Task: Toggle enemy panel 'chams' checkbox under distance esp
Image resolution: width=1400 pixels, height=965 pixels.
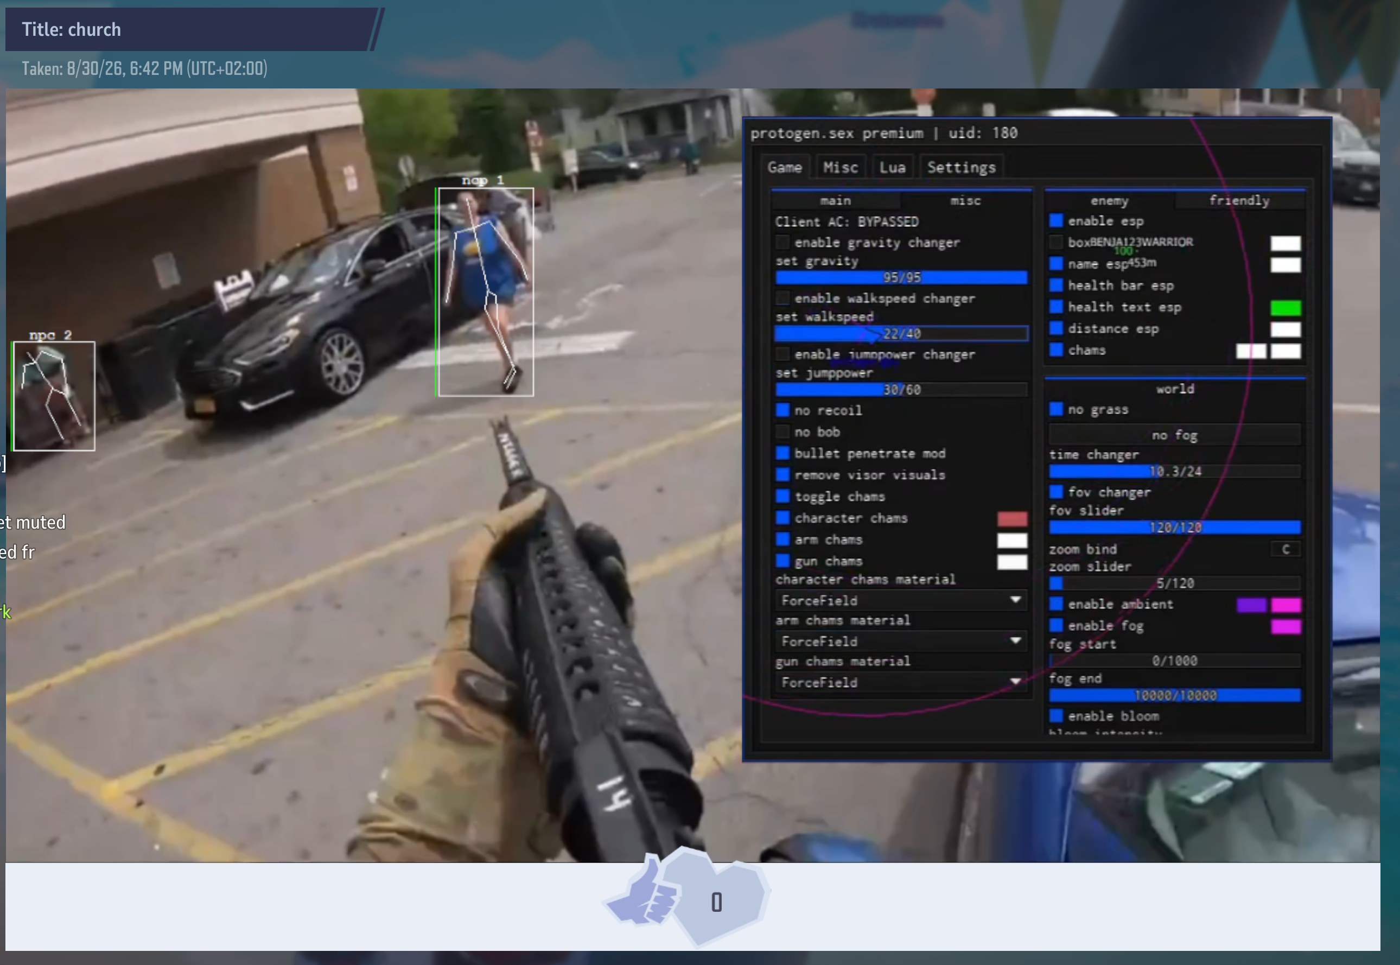Action: (x=1056, y=350)
